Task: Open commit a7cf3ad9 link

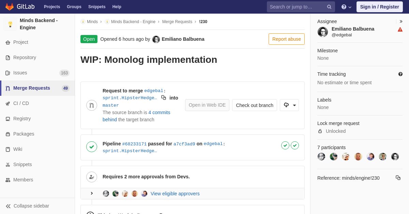Action: [x=184, y=144]
